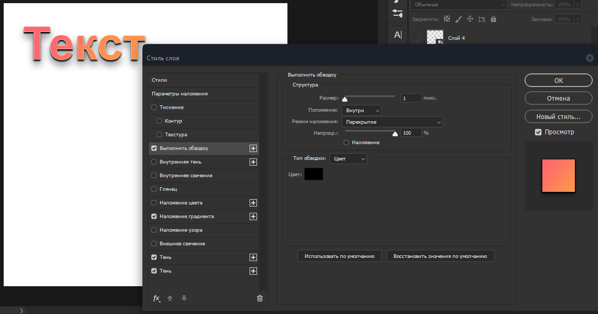Image resolution: width=598 pixels, height=314 pixels.
Task: Enable the Тиснение checkbox
Action: tap(154, 107)
